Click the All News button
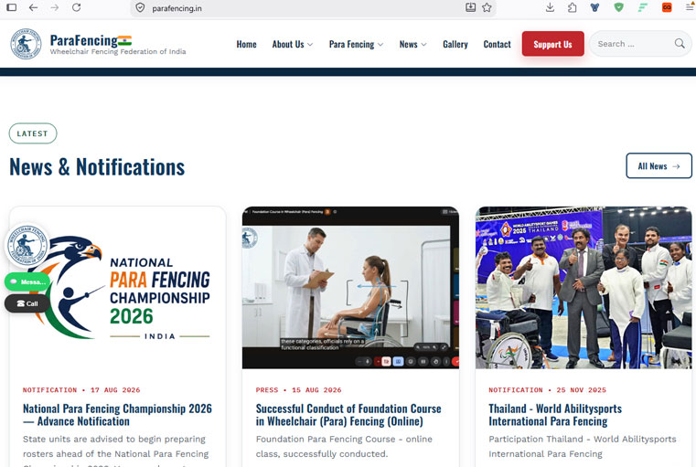The image size is (696, 467). pyautogui.click(x=659, y=165)
